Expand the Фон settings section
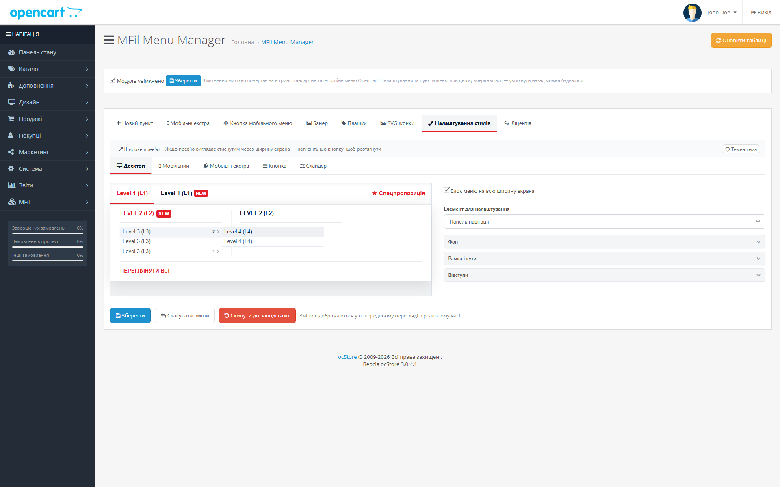 coord(604,242)
